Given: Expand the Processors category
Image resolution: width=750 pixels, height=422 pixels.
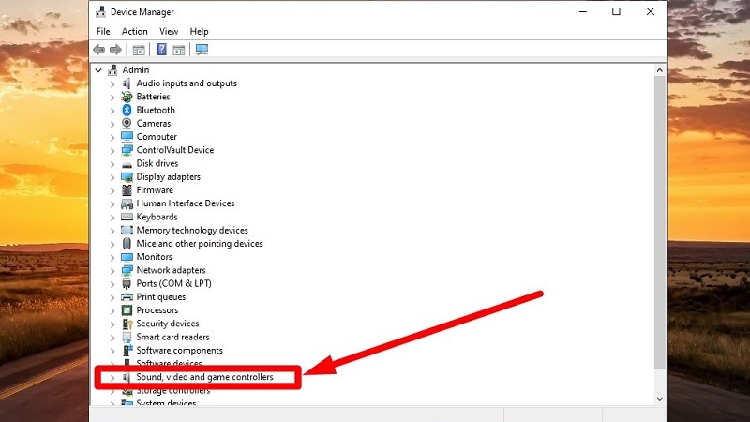Looking at the screenshot, I should (x=112, y=311).
